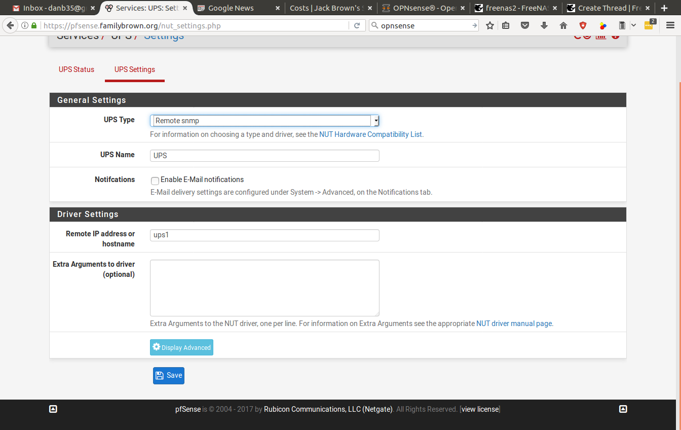Viewport: 681px width, 430px height.
Task: Select the UPS Settings tab
Action: pos(135,69)
